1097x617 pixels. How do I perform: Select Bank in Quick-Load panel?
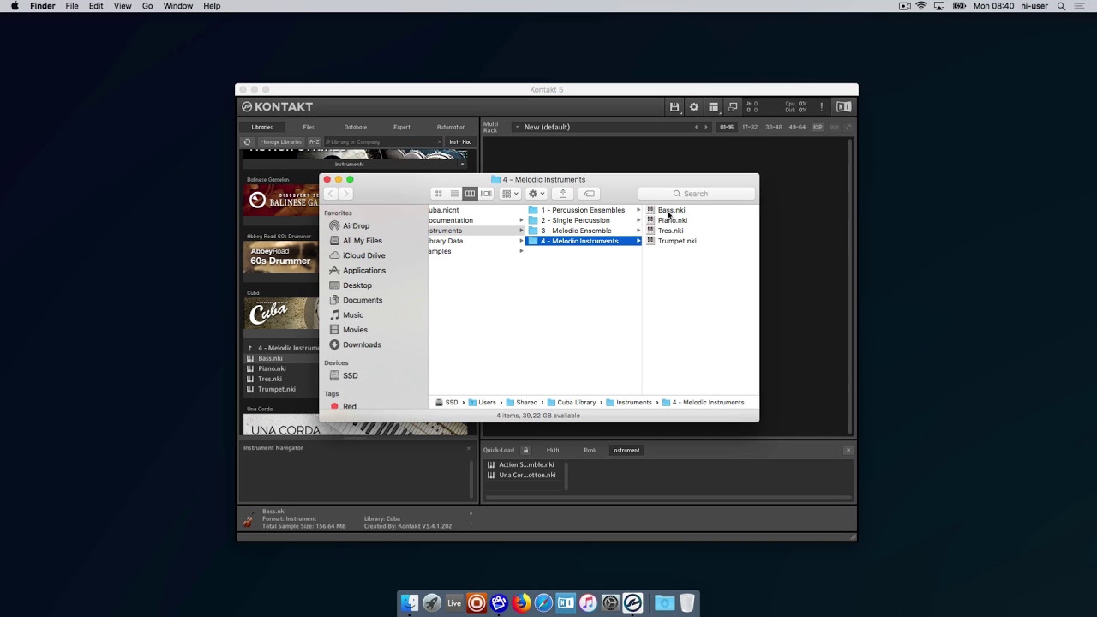tap(590, 450)
